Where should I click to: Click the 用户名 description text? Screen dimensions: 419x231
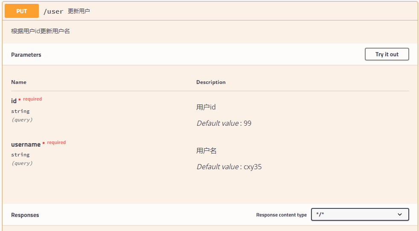pos(207,150)
